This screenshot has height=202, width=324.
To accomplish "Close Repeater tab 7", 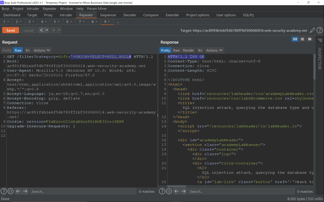I will [84, 22].
